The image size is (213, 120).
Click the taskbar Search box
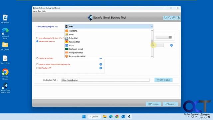coord(94,117)
